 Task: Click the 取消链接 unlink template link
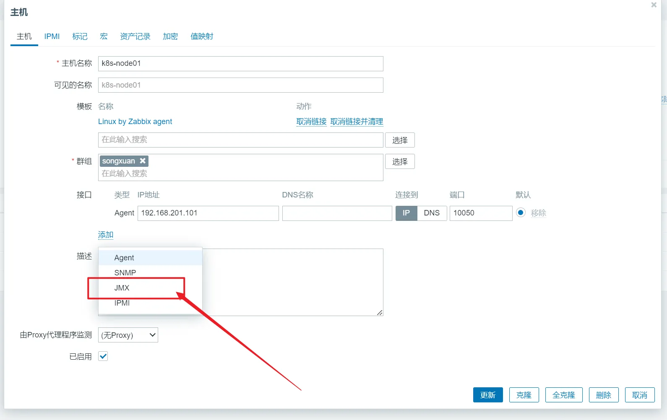[311, 122]
